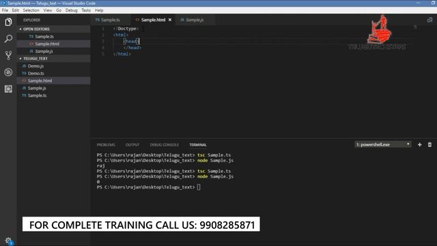Open the Selection menu
Image resolution: width=437 pixels, height=246 pixels.
31,10
